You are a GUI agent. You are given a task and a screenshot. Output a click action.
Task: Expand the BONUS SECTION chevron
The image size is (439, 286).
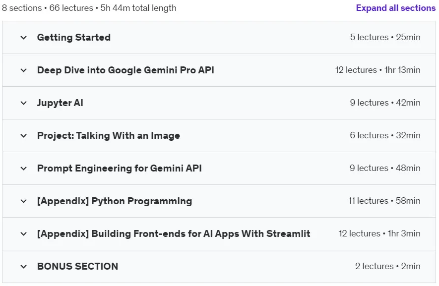23,267
